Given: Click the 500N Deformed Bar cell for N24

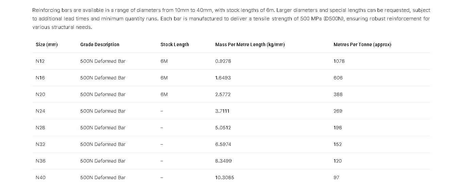Looking at the screenshot, I should pyautogui.click(x=103, y=111).
